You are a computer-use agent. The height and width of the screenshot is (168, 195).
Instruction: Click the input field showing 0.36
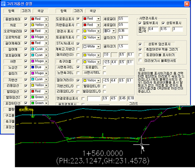pos(123,31)
